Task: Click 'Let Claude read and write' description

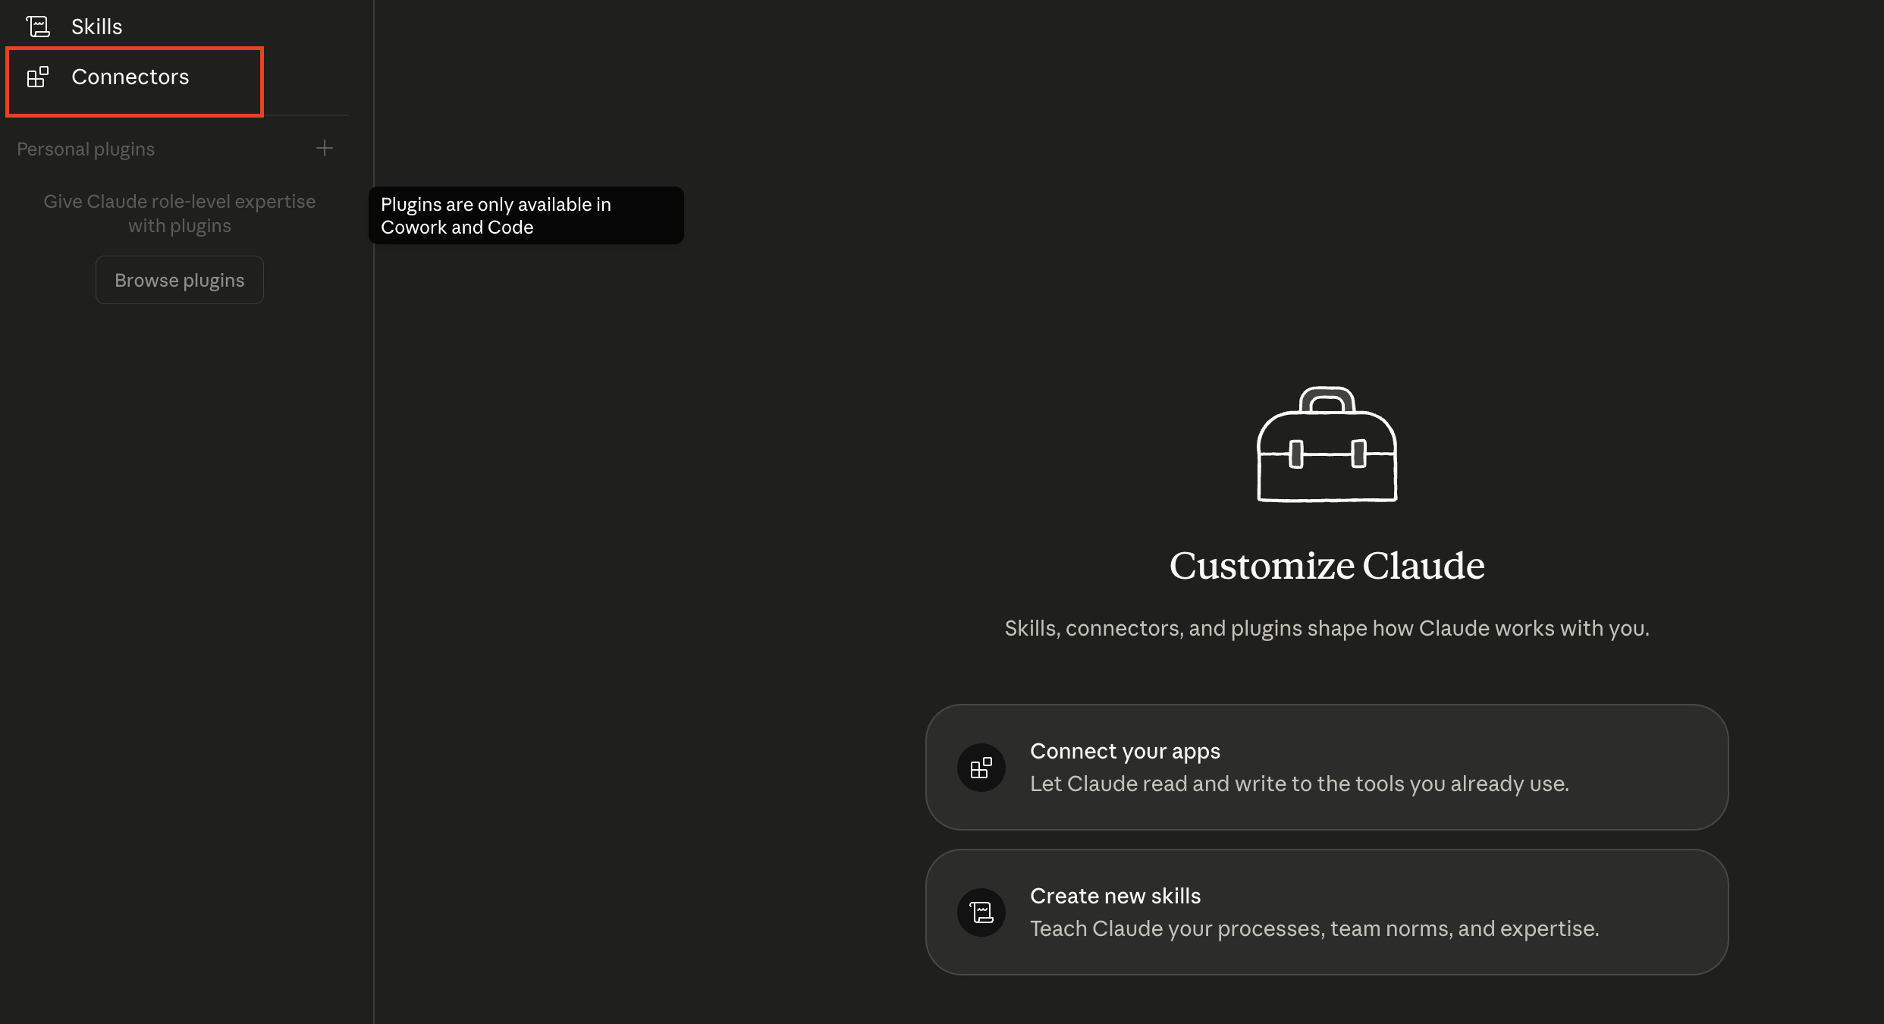Action: pos(1299,784)
